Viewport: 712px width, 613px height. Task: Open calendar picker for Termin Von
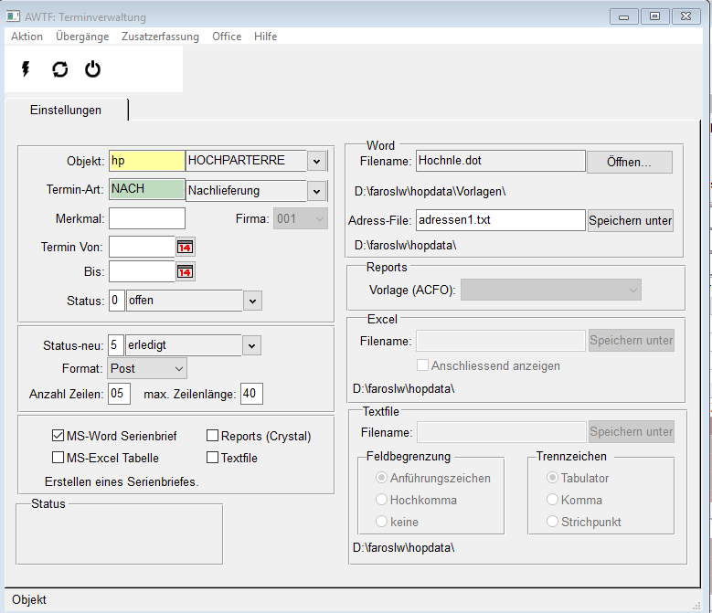click(x=186, y=247)
